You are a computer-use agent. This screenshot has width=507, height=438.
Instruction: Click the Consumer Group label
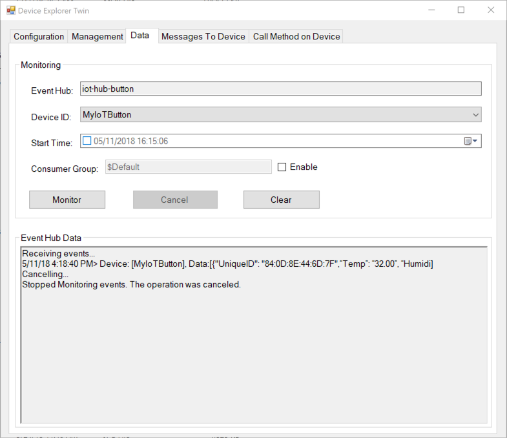click(65, 169)
